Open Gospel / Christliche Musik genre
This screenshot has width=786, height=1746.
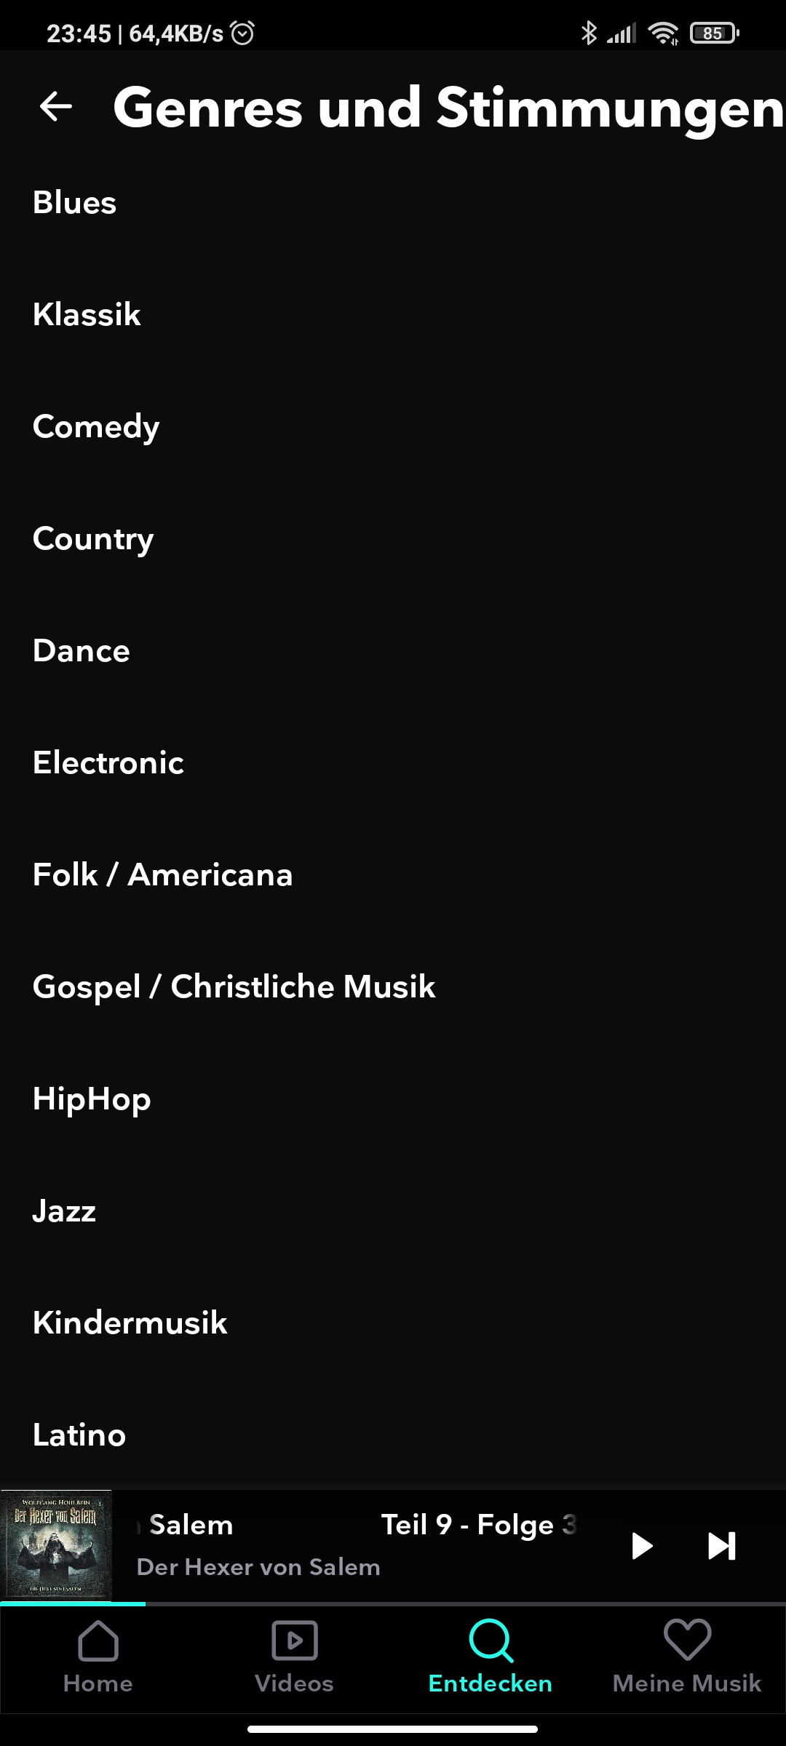point(393,986)
